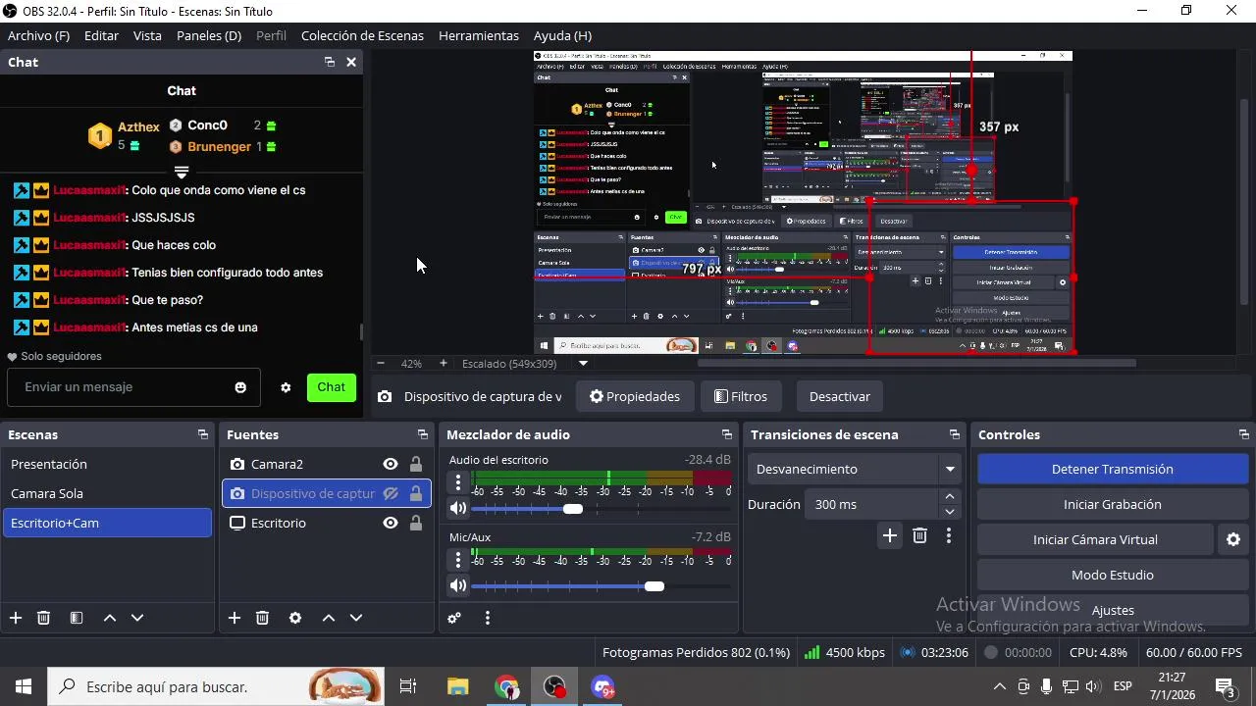Send message with green Chat button

331,387
